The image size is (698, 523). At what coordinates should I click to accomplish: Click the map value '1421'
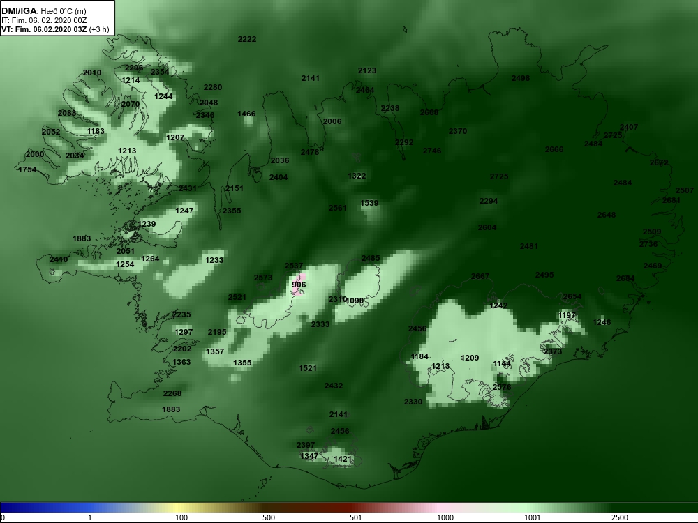(343, 459)
